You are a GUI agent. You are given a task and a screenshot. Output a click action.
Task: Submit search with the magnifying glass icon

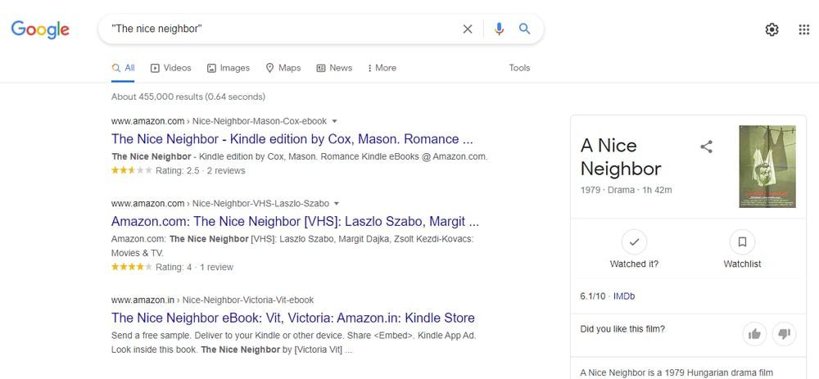524,29
